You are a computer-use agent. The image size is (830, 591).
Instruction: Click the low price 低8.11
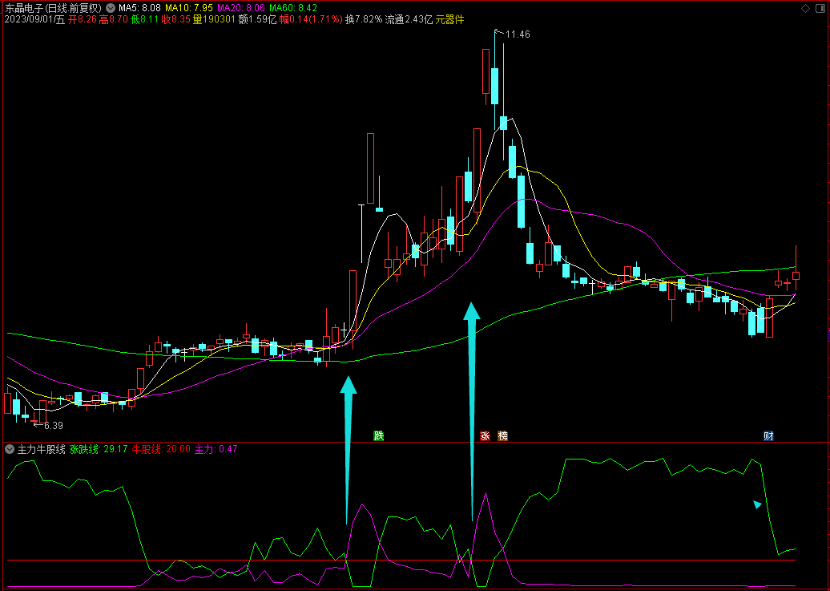pos(145,19)
